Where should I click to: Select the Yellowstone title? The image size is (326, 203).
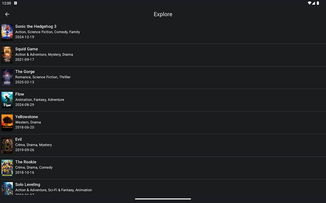pyautogui.click(x=26, y=117)
